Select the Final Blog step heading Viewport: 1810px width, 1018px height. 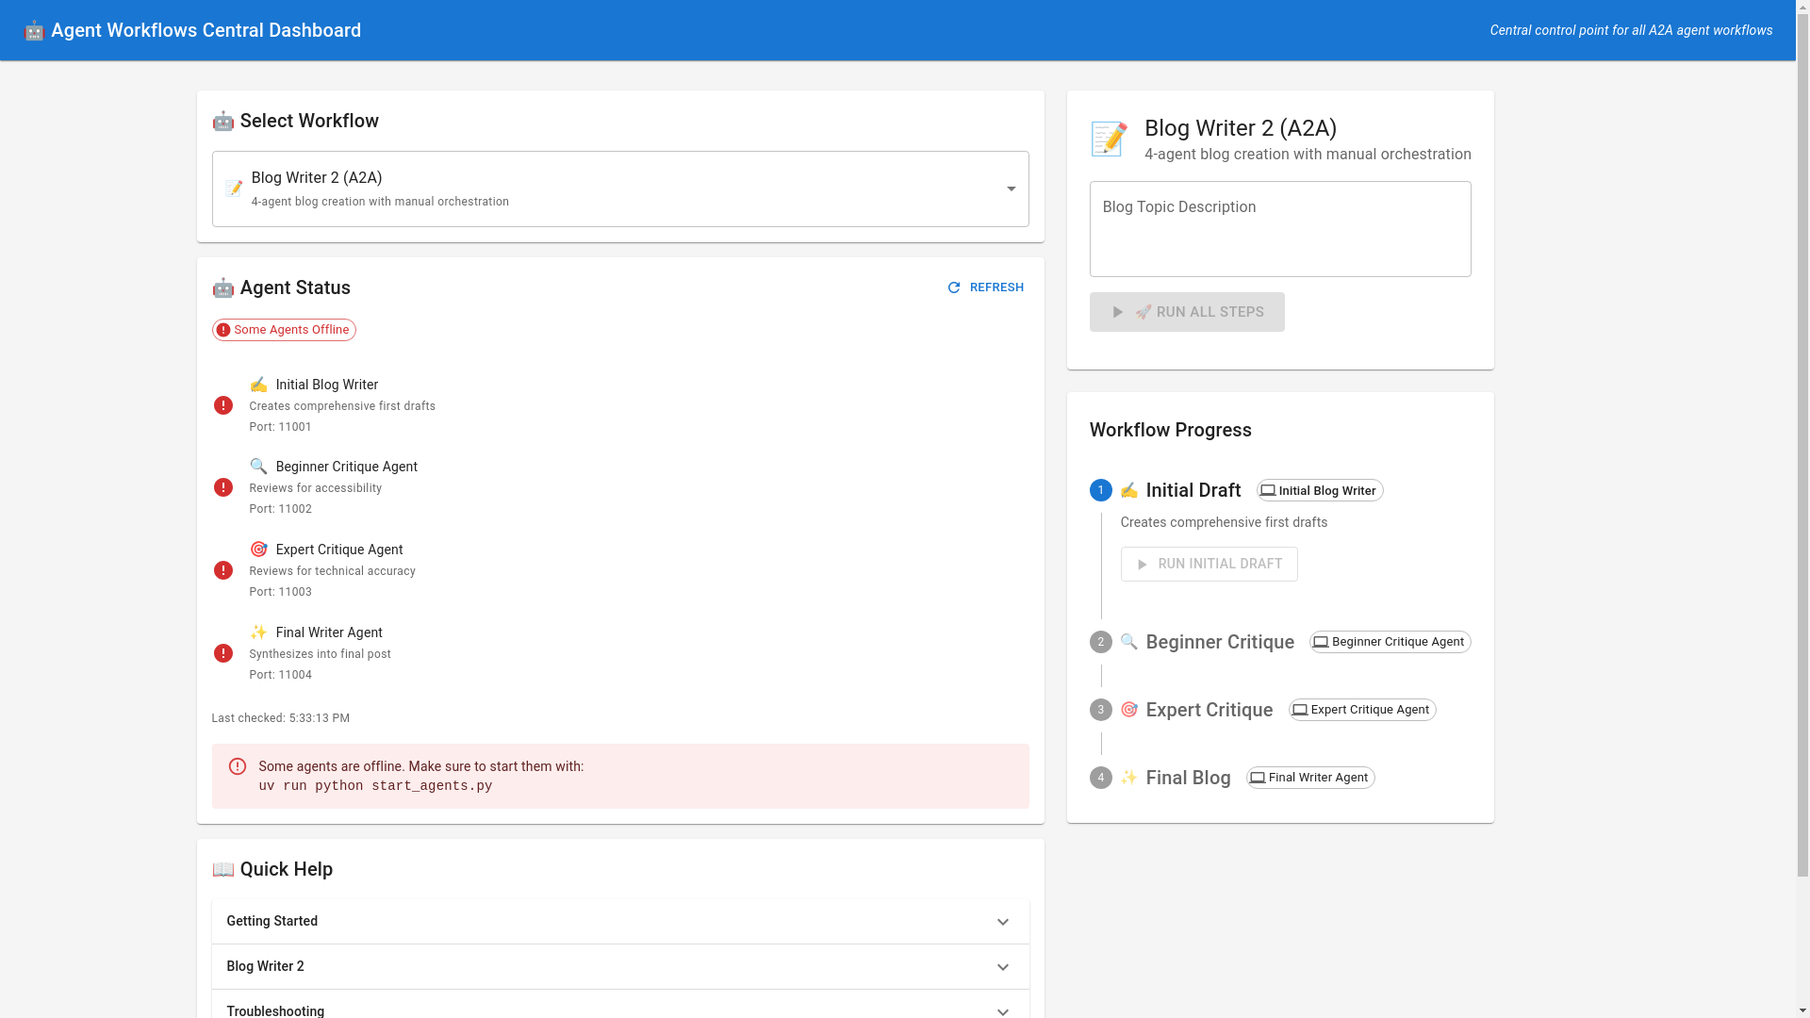[x=1189, y=778]
